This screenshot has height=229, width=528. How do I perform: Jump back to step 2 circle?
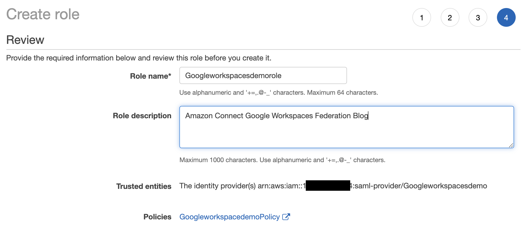click(x=450, y=18)
